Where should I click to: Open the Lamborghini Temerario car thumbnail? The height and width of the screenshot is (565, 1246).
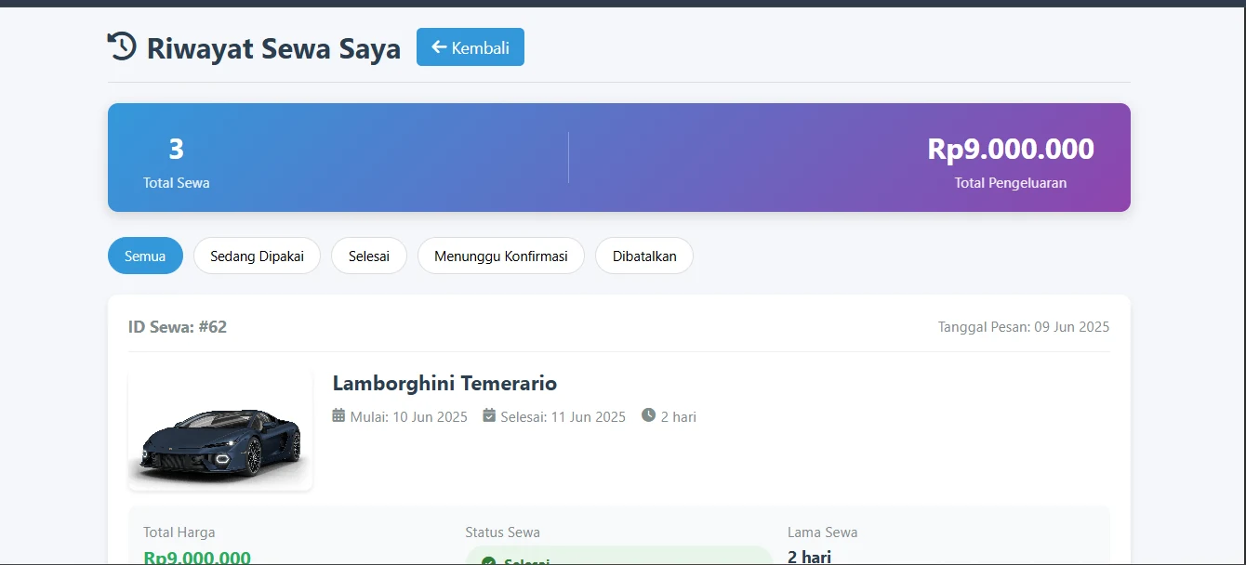(220, 430)
